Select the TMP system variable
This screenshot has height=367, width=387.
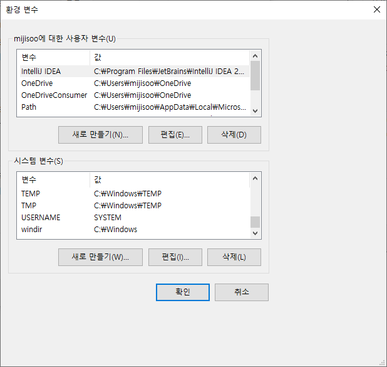coord(135,205)
